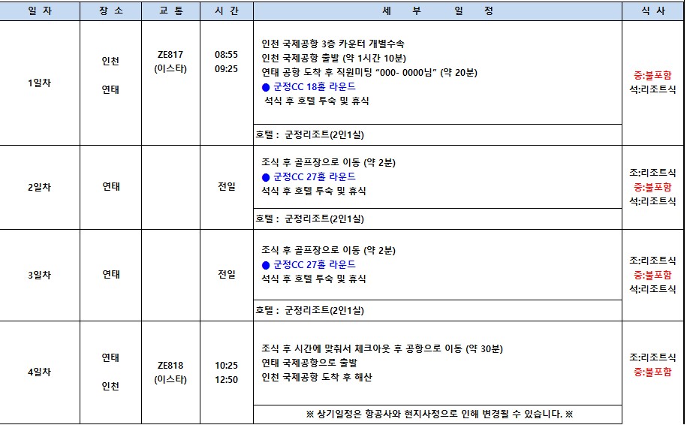The height and width of the screenshot is (425, 687).
Task: Click day 1 호텔 군정리조트 row
Action: click(438, 134)
